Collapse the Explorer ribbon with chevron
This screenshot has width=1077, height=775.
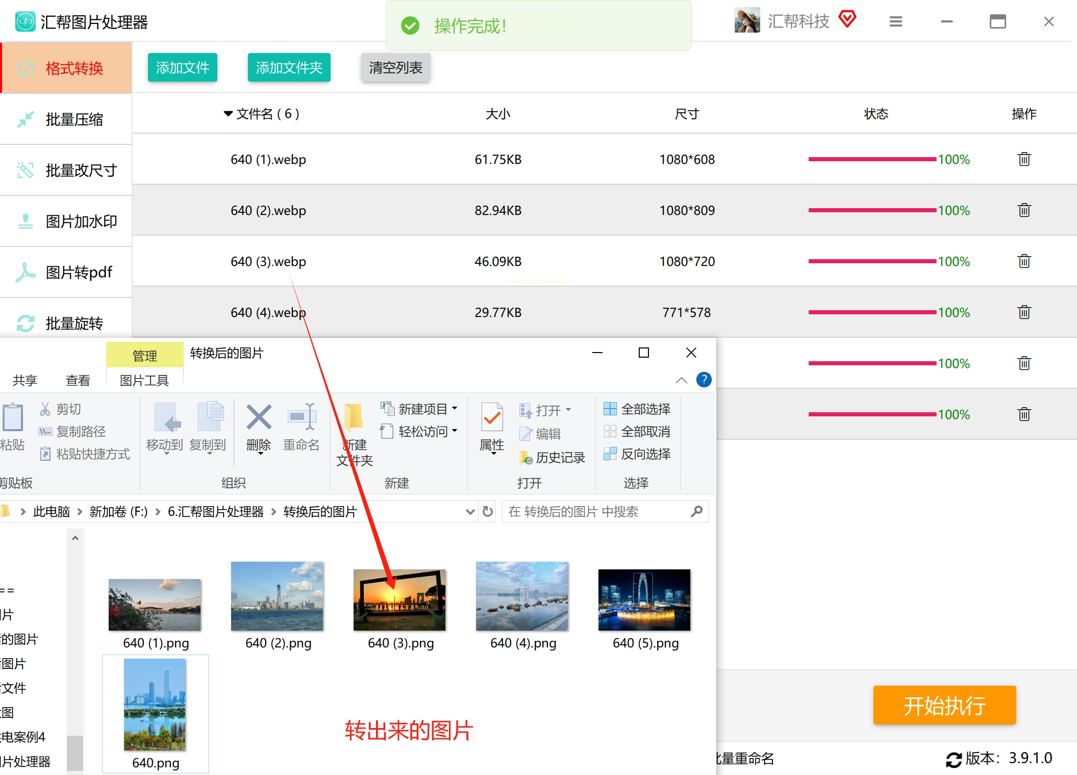tap(681, 380)
